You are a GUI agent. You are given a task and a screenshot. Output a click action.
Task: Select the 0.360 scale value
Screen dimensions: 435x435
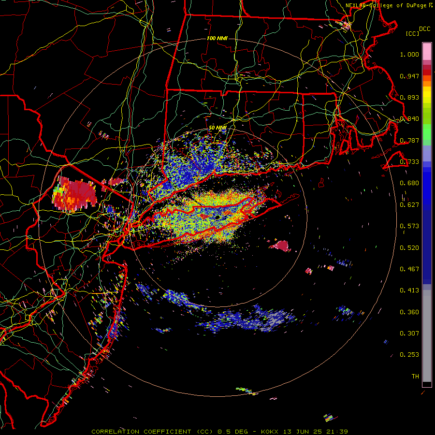(x=409, y=312)
